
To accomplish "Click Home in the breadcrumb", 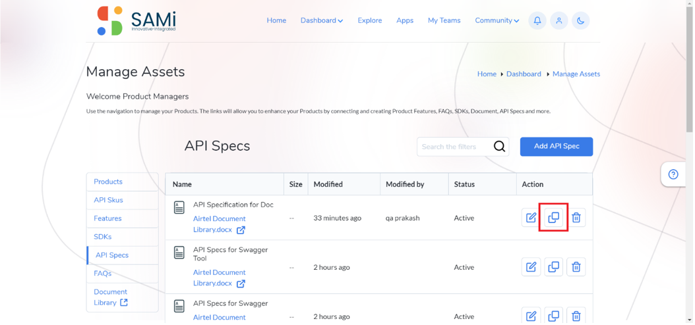I will pos(487,74).
